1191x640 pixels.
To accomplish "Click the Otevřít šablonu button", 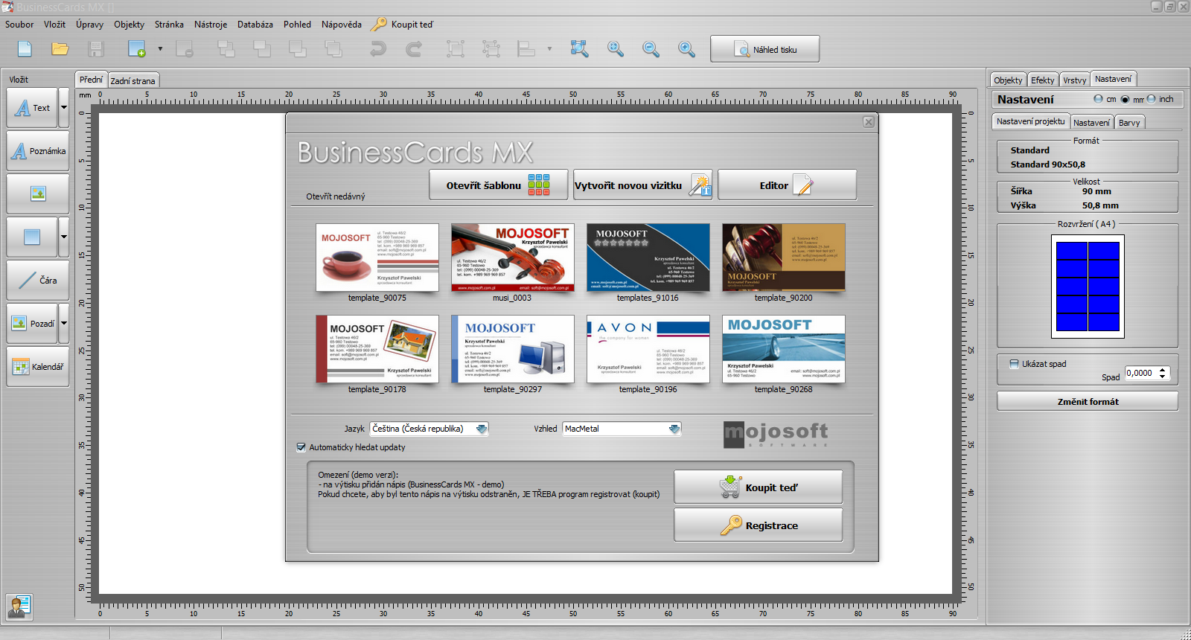I will (498, 185).
